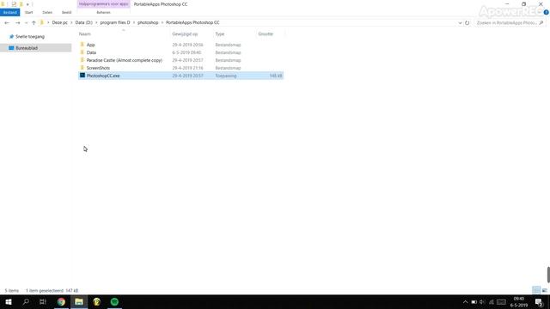Click photoshop breadcrumb in address bar

(x=148, y=22)
